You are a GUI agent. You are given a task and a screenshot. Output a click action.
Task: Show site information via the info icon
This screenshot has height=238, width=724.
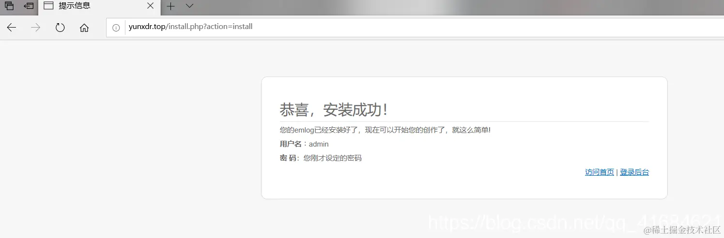pyautogui.click(x=116, y=28)
